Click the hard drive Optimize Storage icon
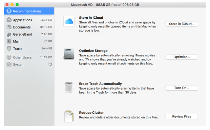Screen dimensions: 210x130 coord(69,54)
